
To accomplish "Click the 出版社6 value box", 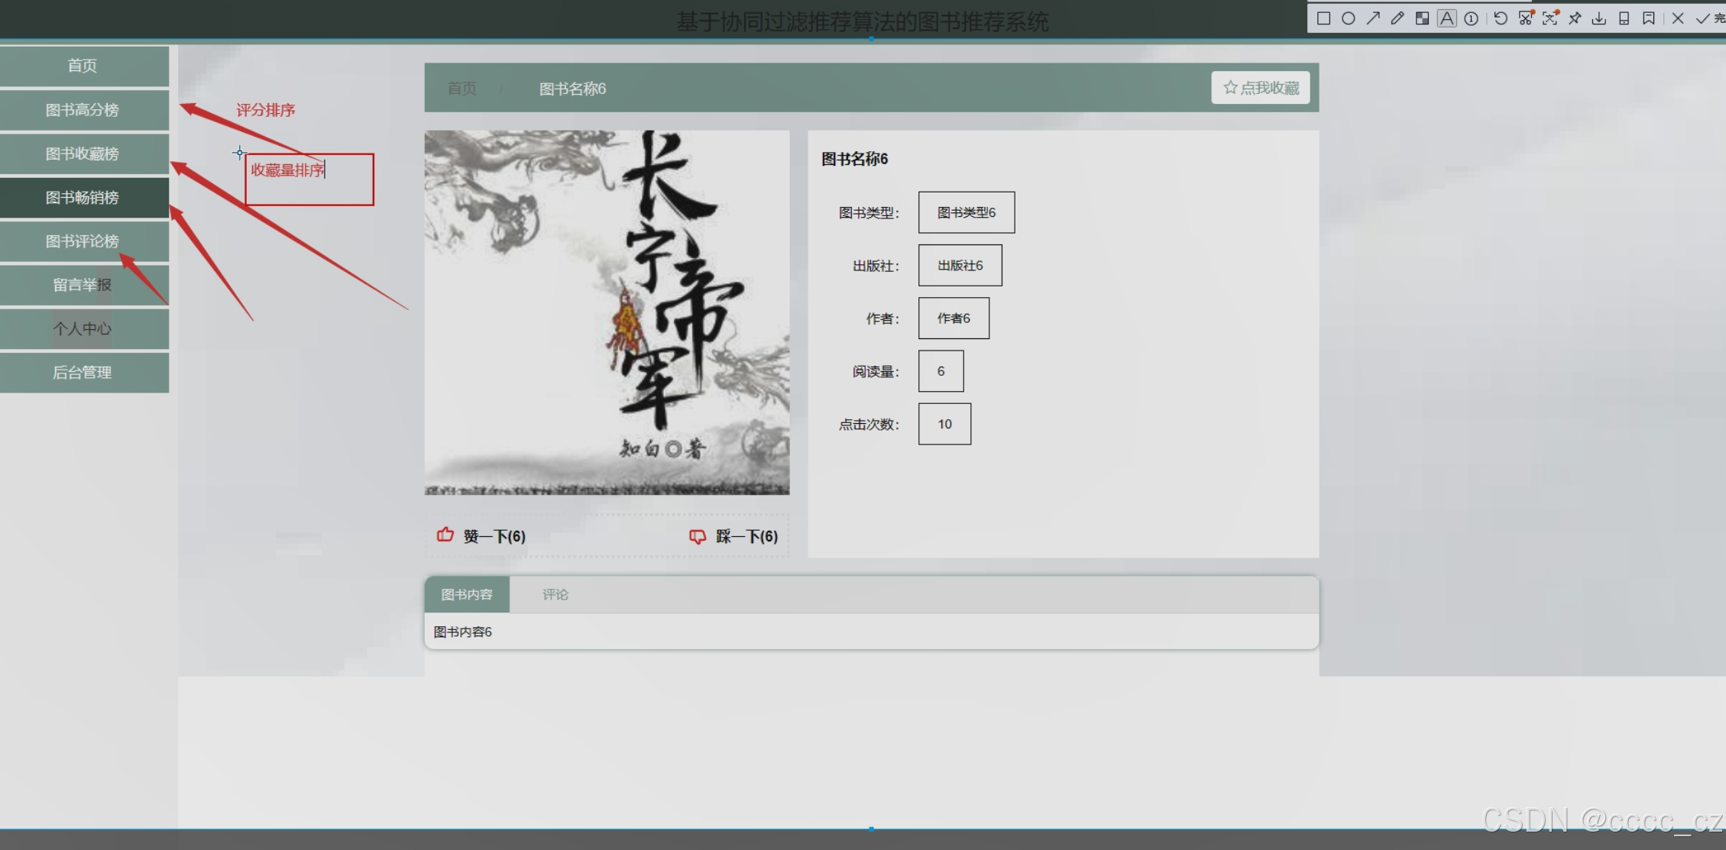I will (x=960, y=265).
